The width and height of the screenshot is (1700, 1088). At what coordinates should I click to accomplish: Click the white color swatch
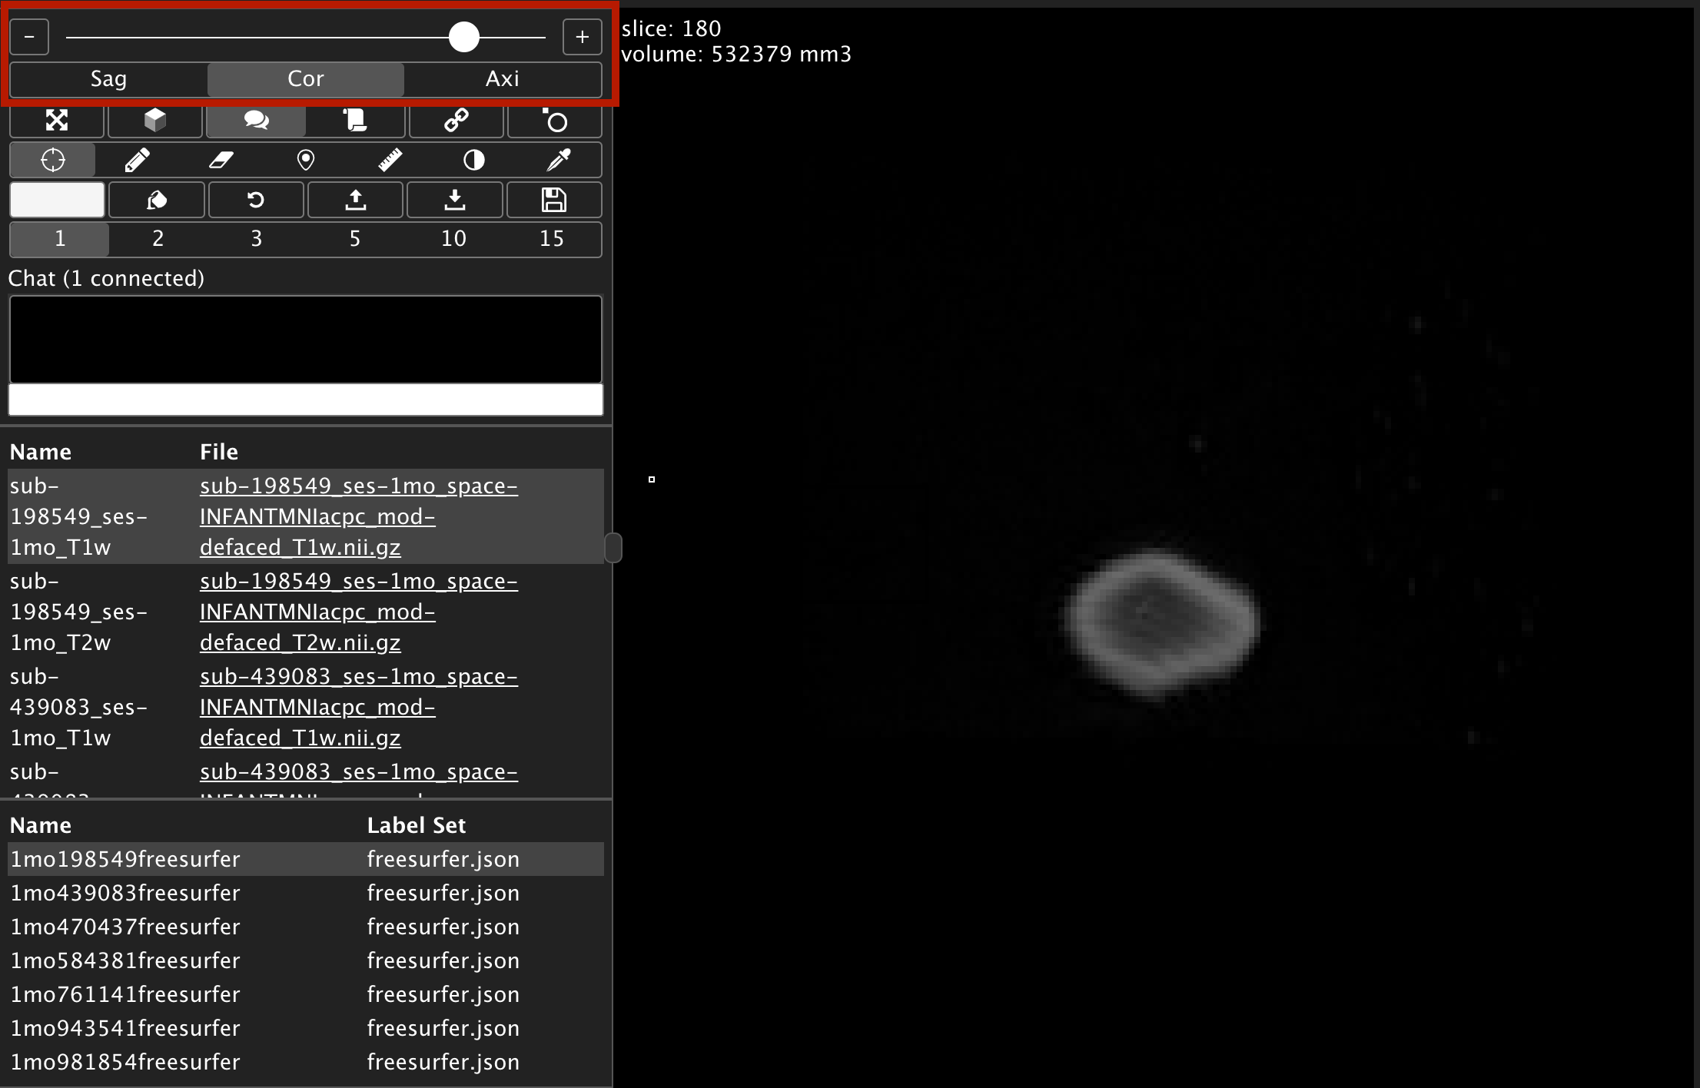coord(57,200)
